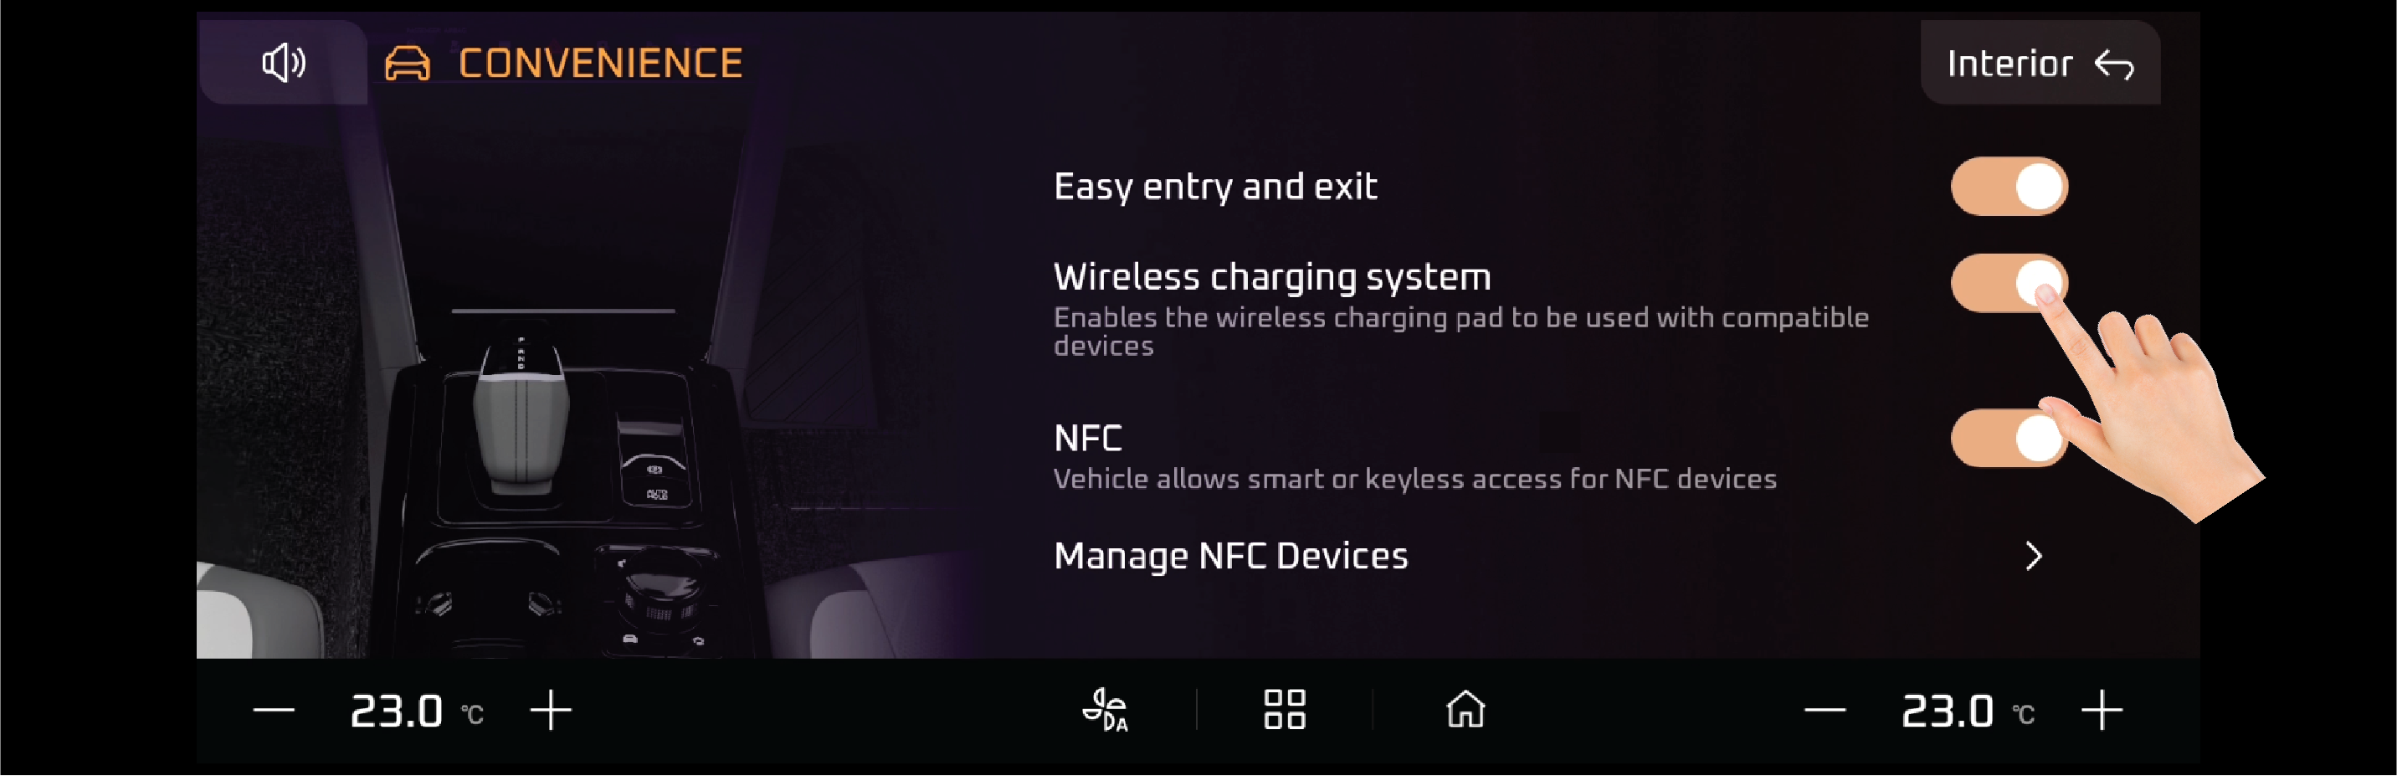Screen dimensions: 2397x776
Task: Go to the home screen icon
Action: click(x=1465, y=710)
